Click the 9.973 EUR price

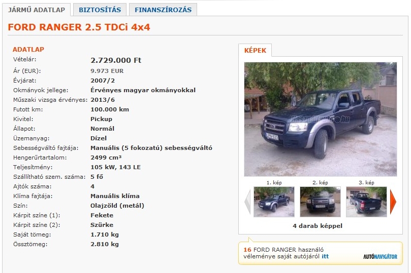(107, 71)
